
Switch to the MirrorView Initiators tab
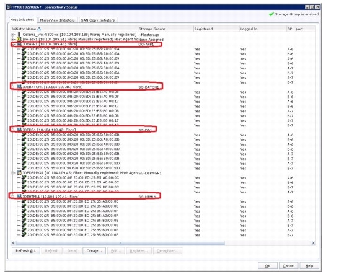tap(58, 20)
